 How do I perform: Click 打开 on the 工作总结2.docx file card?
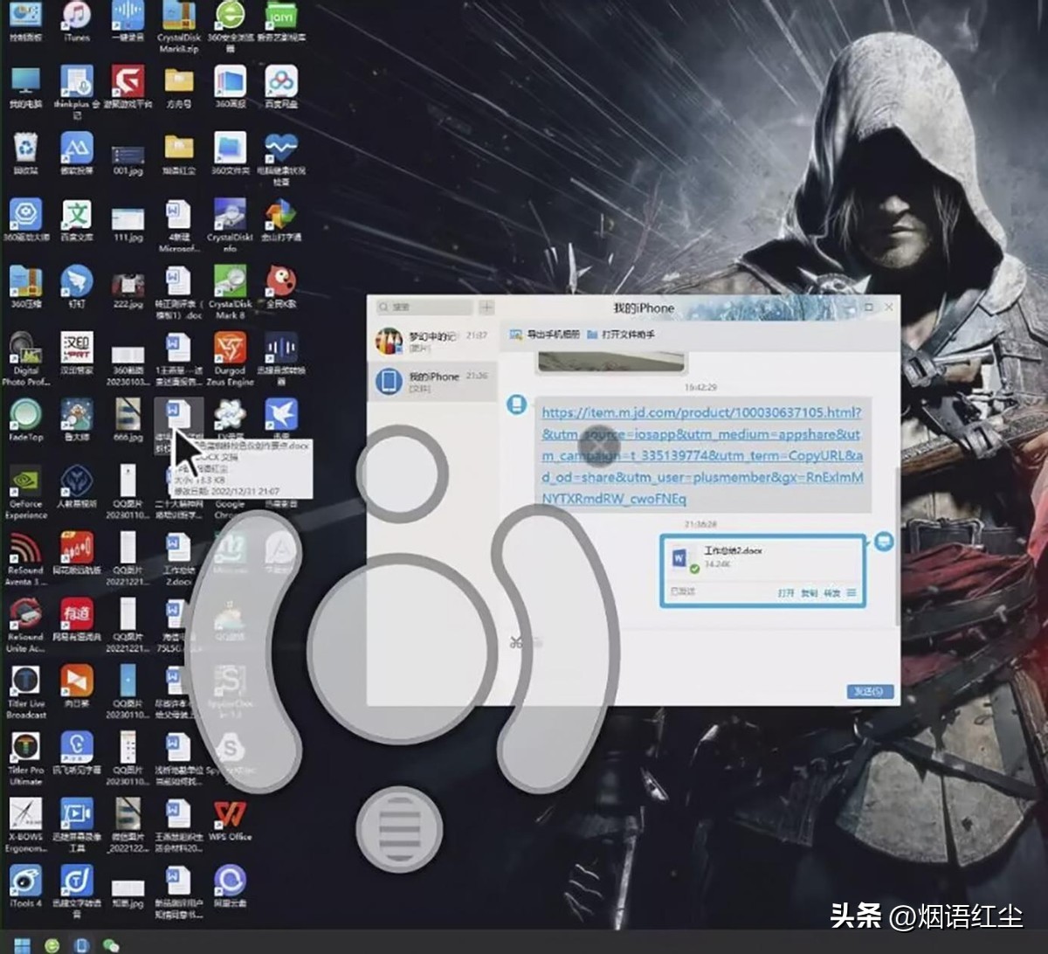tap(785, 593)
